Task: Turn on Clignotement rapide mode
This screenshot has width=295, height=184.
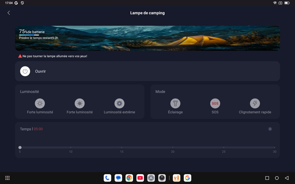Action: [x=255, y=104]
